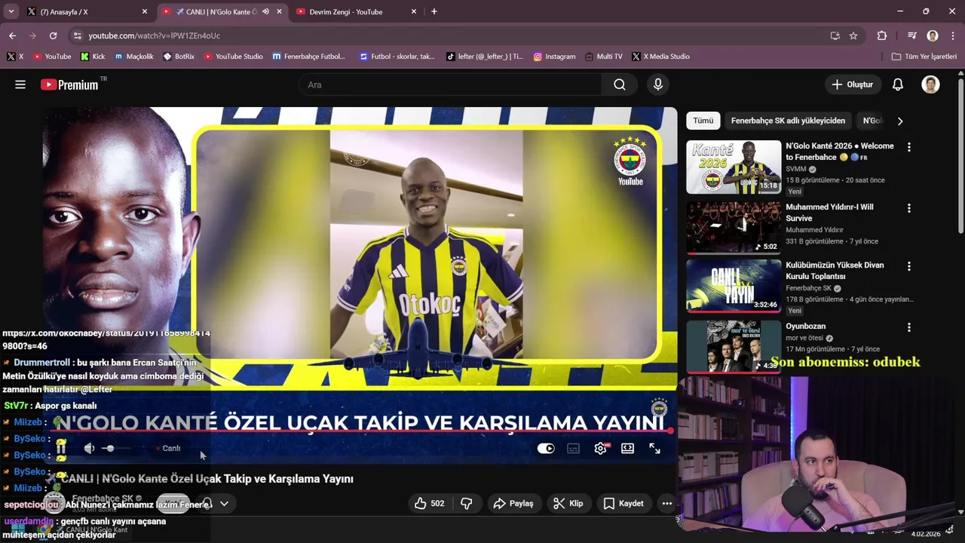Select the Tümü filter chip
This screenshot has height=543, width=965.
703,121
